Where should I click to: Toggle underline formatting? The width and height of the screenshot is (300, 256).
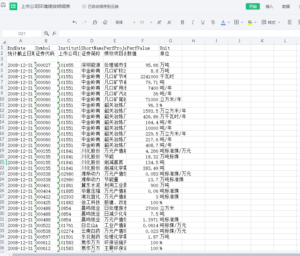(x=203, y=22)
